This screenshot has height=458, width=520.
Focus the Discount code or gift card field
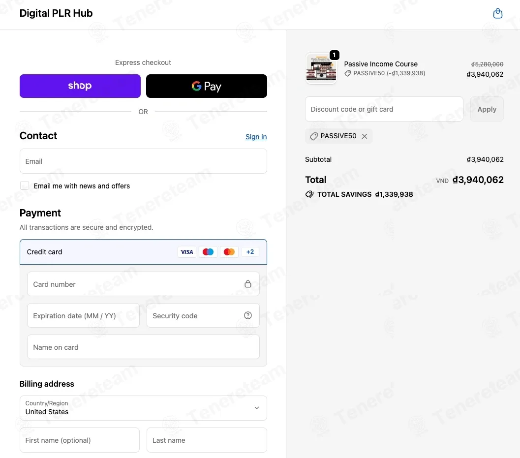click(x=384, y=109)
